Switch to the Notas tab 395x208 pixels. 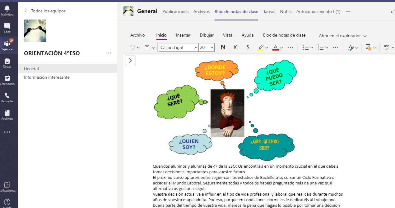tap(286, 11)
